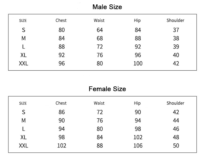Image resolution: width=206 pixels, height=155 pixels.
Task: Click Female M waist value 76
Action: click(100, 120)
